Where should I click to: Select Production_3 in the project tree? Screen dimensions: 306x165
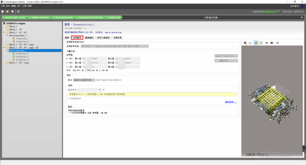point(22,60)
